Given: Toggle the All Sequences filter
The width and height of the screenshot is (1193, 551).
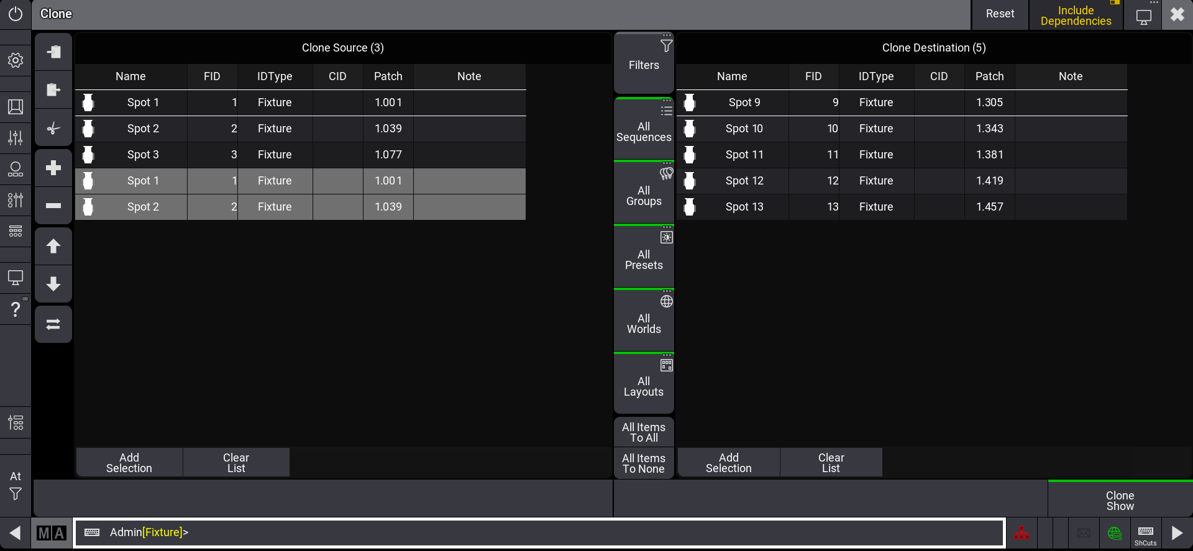Looking at the screenshot, I should 644,129.
